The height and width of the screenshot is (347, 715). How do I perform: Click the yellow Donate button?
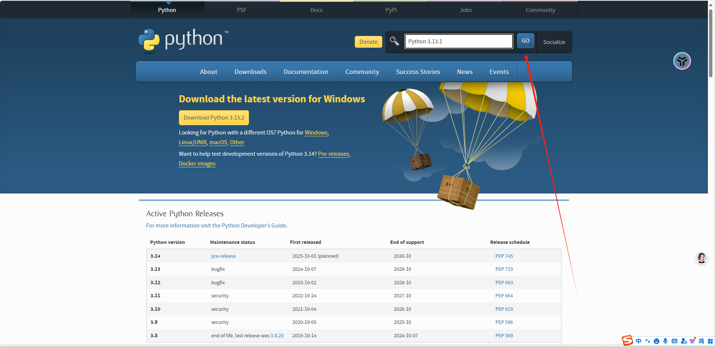pos(368,42)
